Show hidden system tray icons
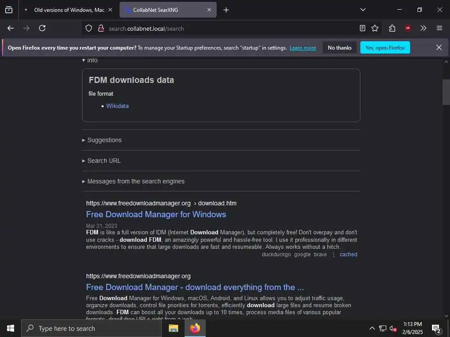This screenshot has width=450, height=337. click(x=372, y=328)
